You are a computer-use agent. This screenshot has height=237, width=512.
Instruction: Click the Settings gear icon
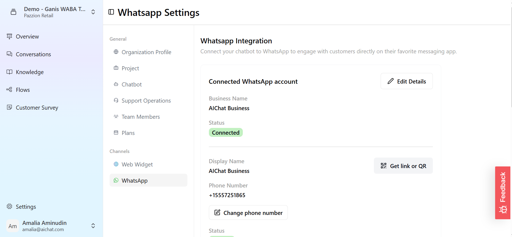click(x=9, y=207)
